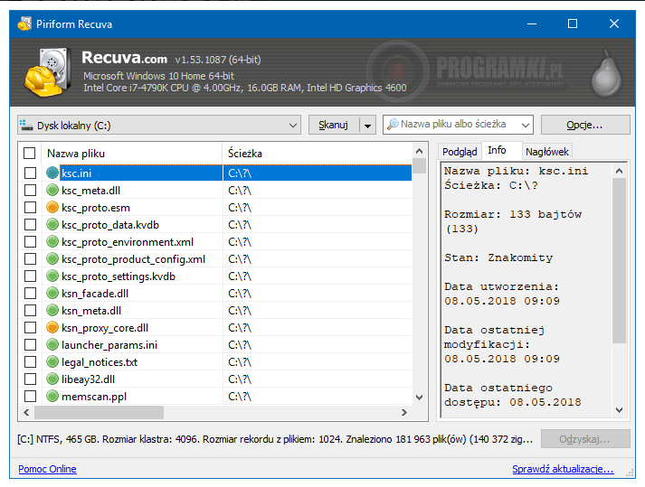Click the green status dot for ksc_proto_data.kvdb
645x487 pixels.
(52, 224)
